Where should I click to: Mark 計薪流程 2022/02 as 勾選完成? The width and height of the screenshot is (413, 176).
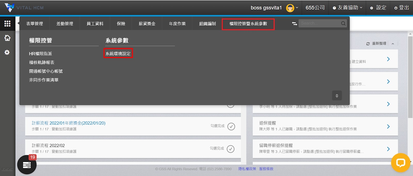[x=231, y=149]
